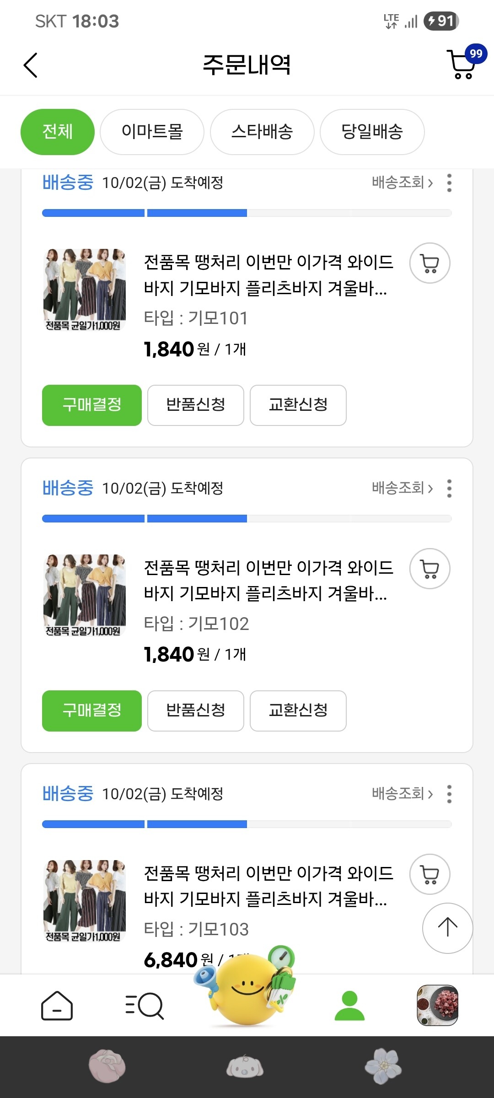Add the 기모102 item to cart via cart icon

430,569
